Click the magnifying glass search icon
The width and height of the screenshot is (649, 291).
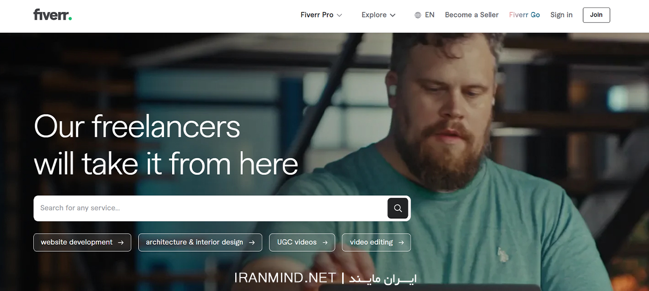point(398,208)
